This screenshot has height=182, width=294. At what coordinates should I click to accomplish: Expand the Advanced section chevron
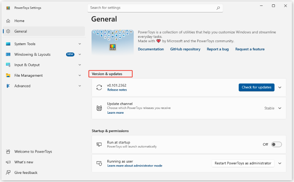coord(80,86)
